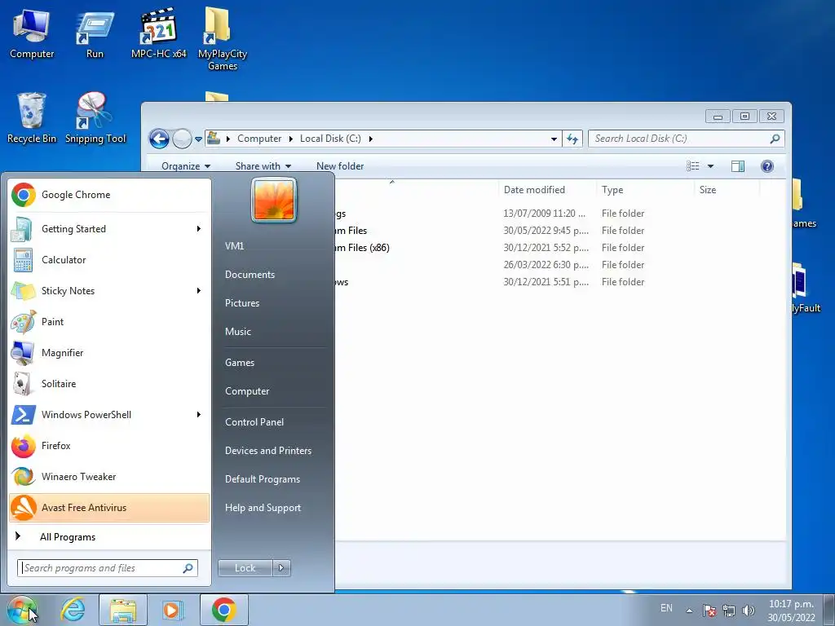Click the Lock button
The width and height of the screenshot is (835, 626).
245,568
